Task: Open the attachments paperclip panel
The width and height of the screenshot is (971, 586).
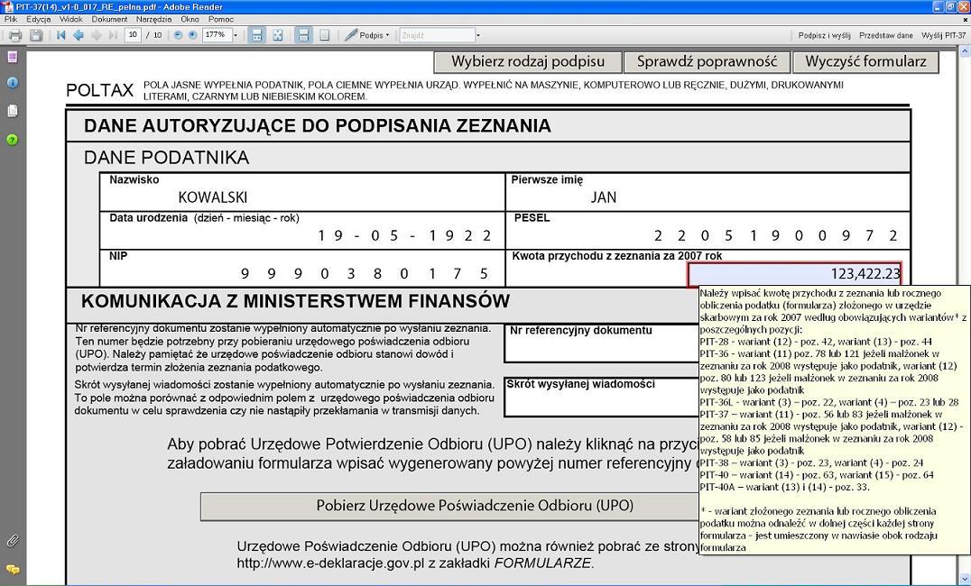Action: click(12, 541)
